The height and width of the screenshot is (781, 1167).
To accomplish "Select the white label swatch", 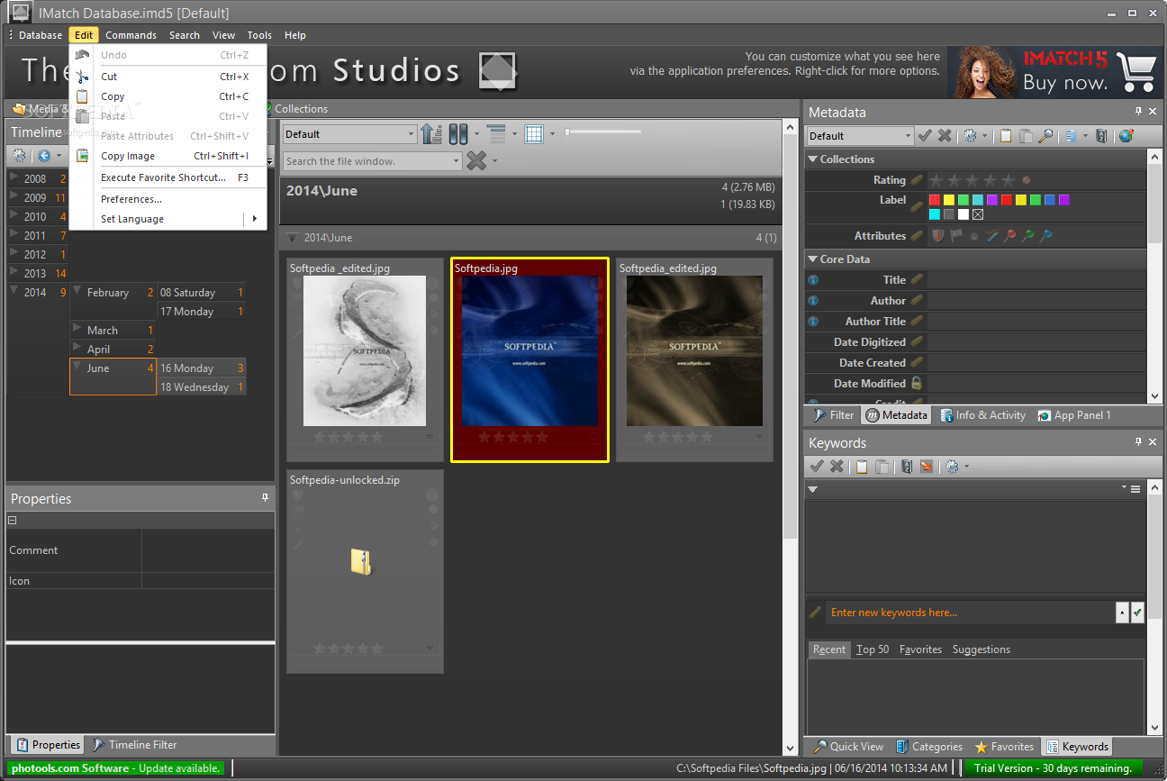I will coord(963,214).
